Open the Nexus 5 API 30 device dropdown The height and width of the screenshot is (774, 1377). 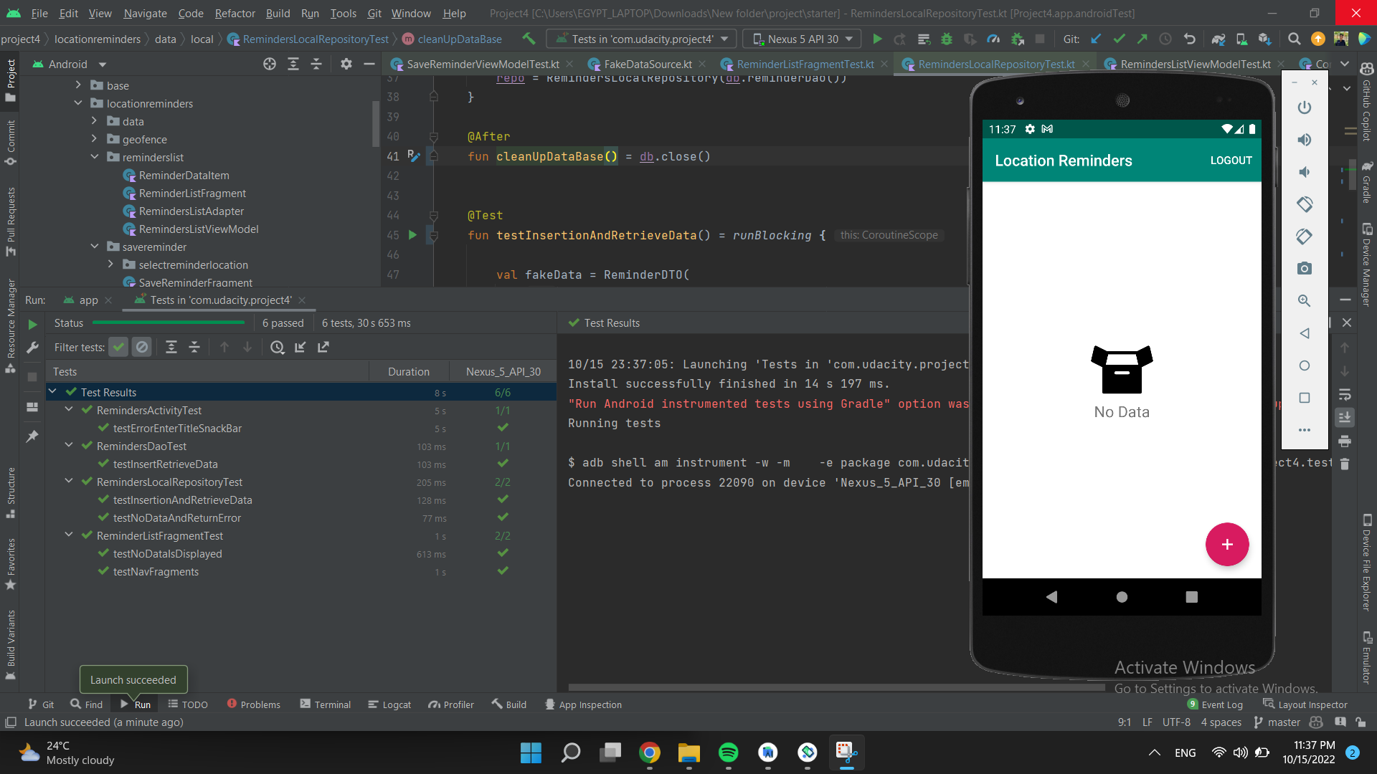801,39
